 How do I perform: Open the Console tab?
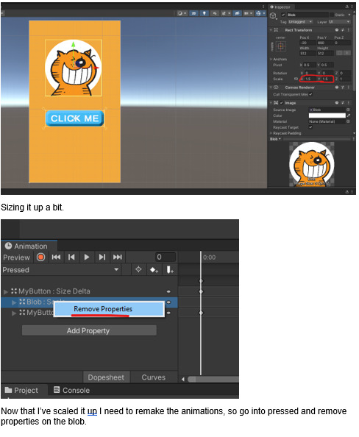[71, 390]
